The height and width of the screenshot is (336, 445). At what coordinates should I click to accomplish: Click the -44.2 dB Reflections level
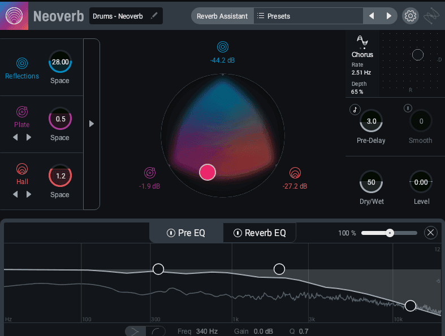tap(223, 60)
